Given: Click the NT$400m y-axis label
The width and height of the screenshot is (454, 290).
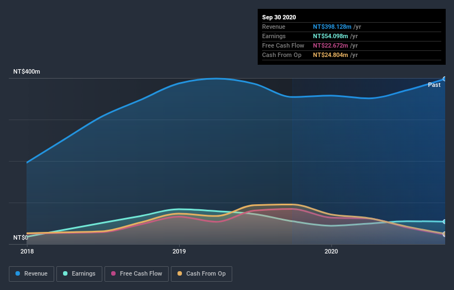Looking at the screenshot, I should pos(27,71).
